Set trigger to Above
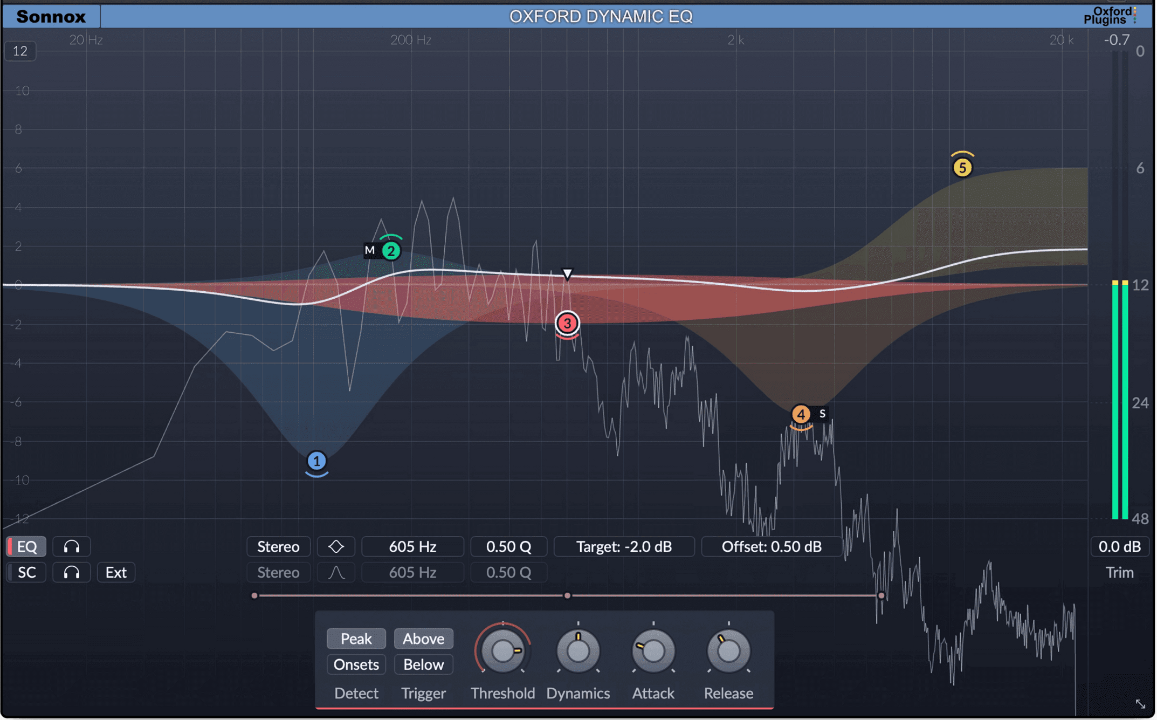Viewport: 1157px width, 720px height. [424, 639]
